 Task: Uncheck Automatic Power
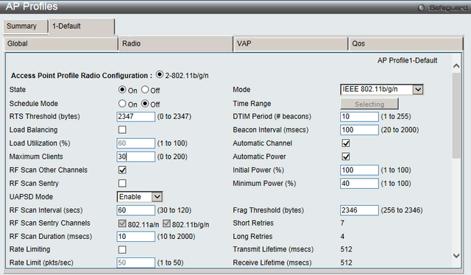[346, 157]
